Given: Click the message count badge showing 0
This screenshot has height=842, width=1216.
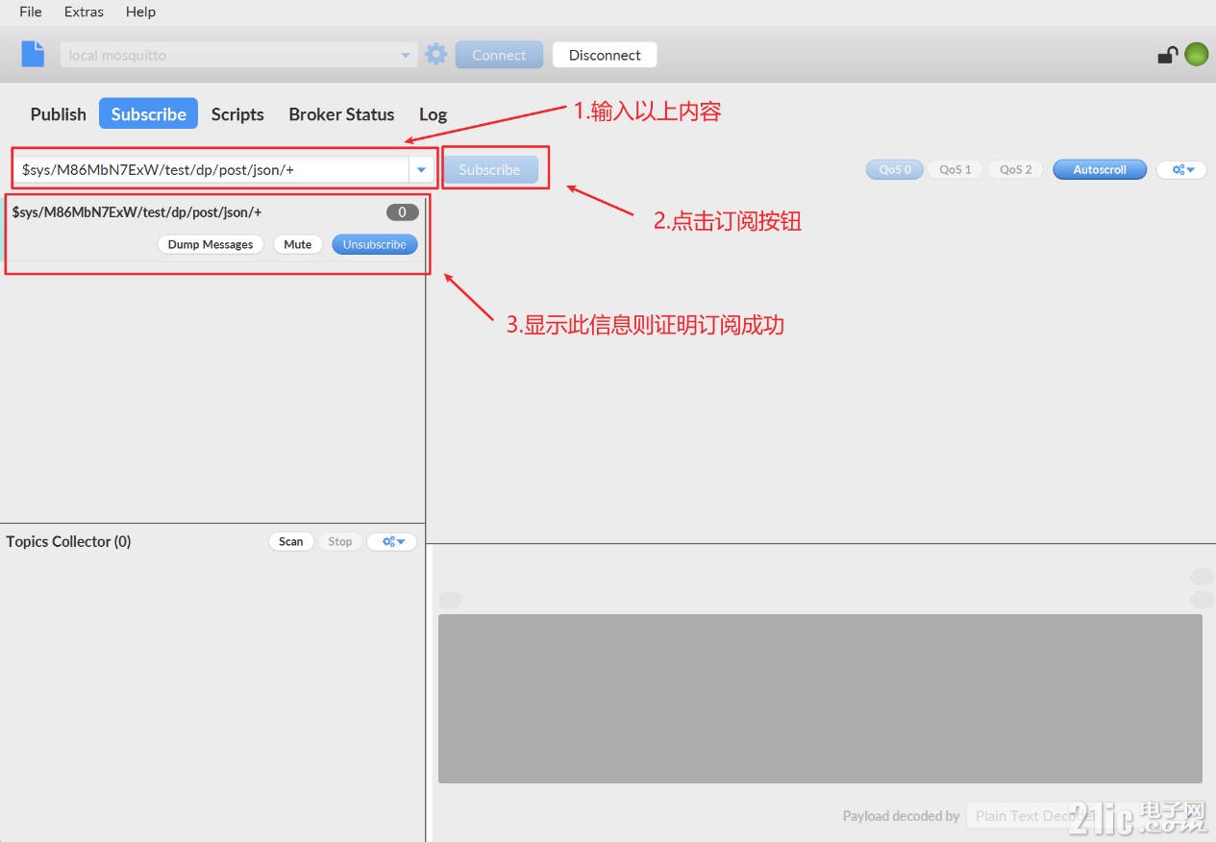Looking at the screenshot, I should (x=403, y=211).
